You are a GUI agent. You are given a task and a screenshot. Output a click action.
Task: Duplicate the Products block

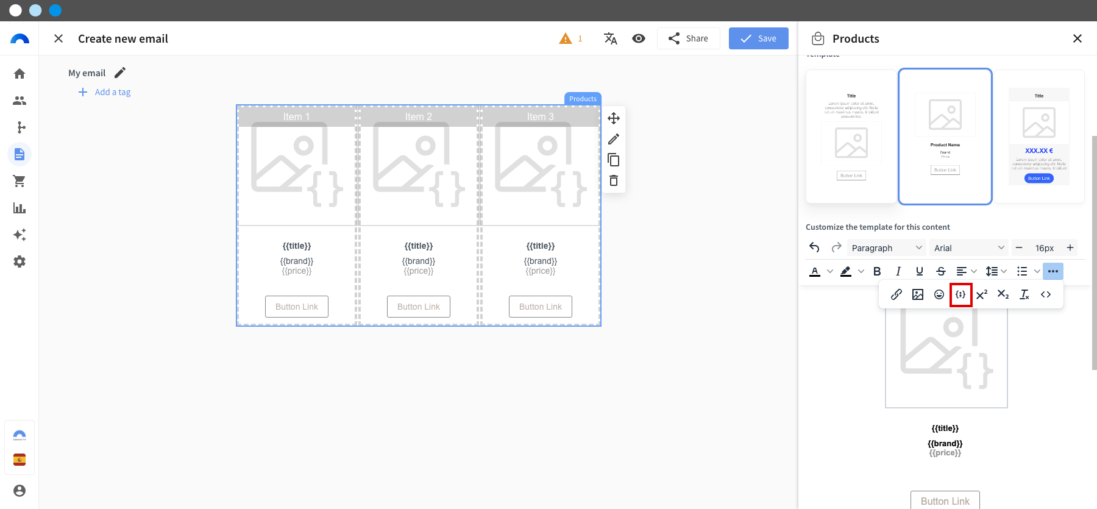coord(614,160)
